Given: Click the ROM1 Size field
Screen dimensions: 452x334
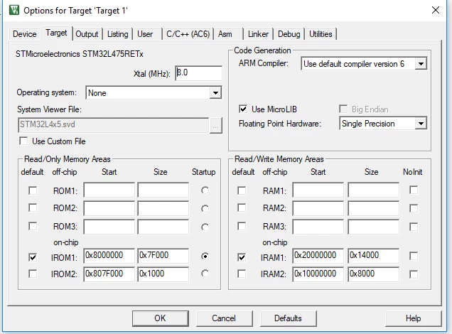Looking at the screenshot, I should pos(163,190).
